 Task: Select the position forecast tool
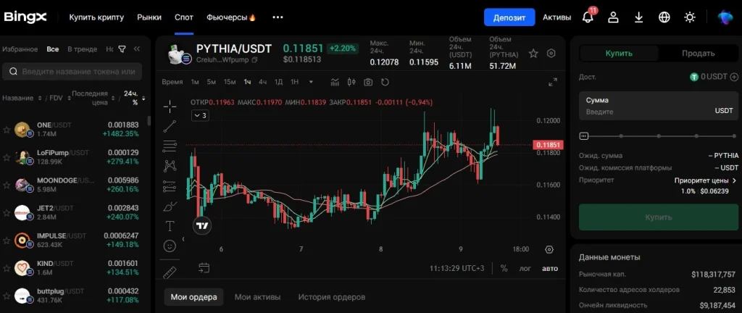pos(170,186)
